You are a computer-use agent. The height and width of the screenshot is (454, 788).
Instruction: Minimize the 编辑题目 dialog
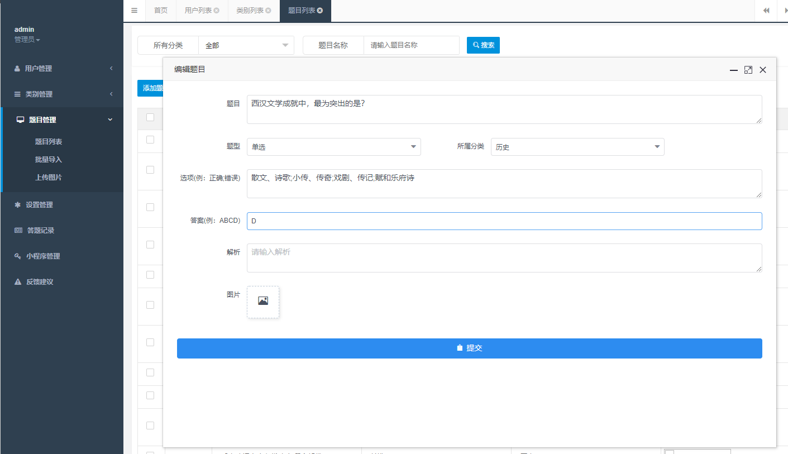click(x=734, y=70)
